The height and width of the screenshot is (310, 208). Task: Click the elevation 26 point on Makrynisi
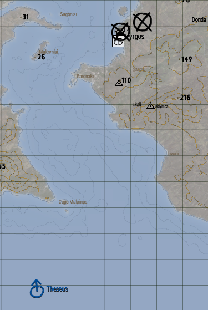pos(40,57)
